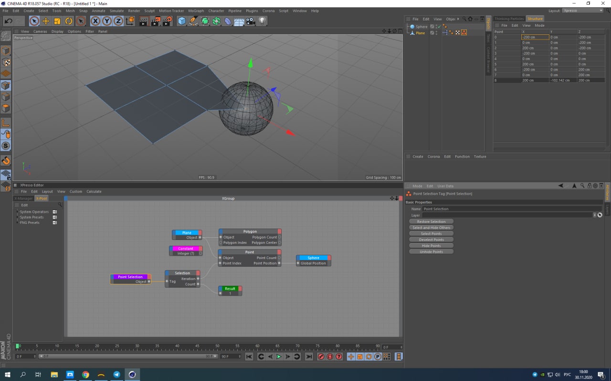Open the Calculate menu in XPresso Editor
Screen dimensions: 611x381
tap(94, 191)
